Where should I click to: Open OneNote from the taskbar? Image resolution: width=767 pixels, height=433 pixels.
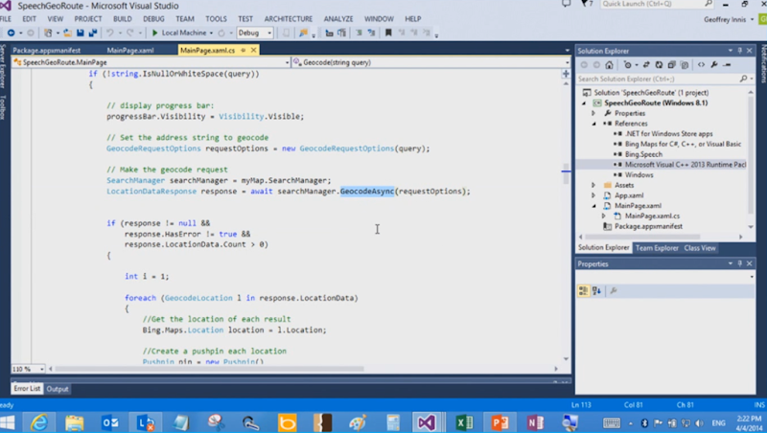535,422
